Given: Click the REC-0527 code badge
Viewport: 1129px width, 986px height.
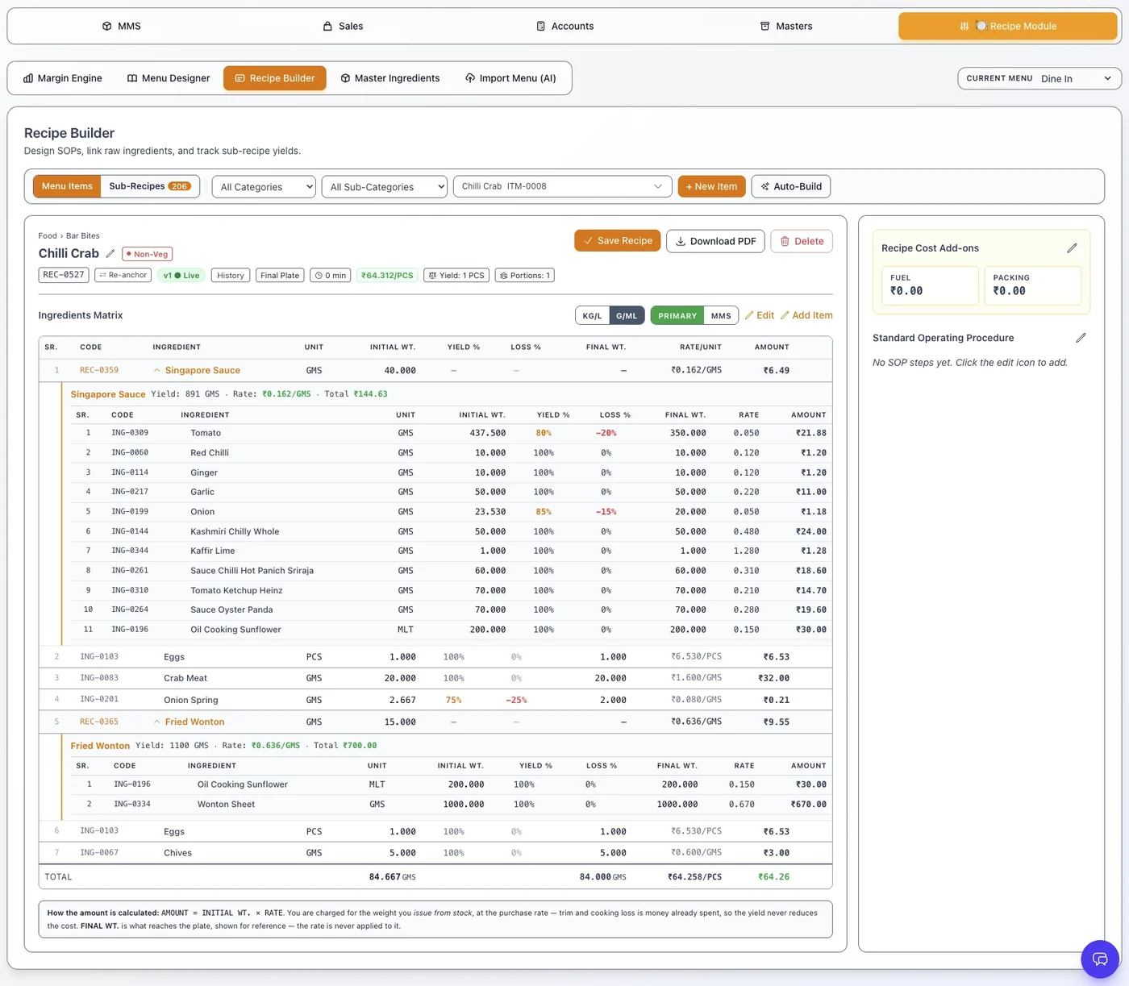Looking at the screenshot, I should (x=64, y=275).
